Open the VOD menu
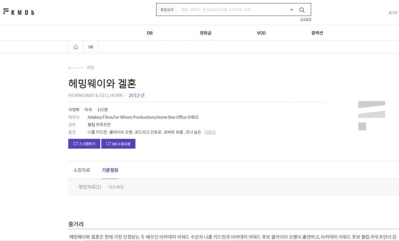Screen dimensions: 399x241 click(261, 33)
